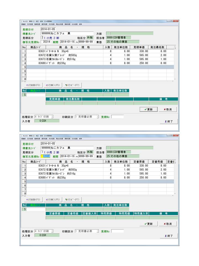Click 更新 button in lower window
This screenshot has width=199, height=266.
149,224
